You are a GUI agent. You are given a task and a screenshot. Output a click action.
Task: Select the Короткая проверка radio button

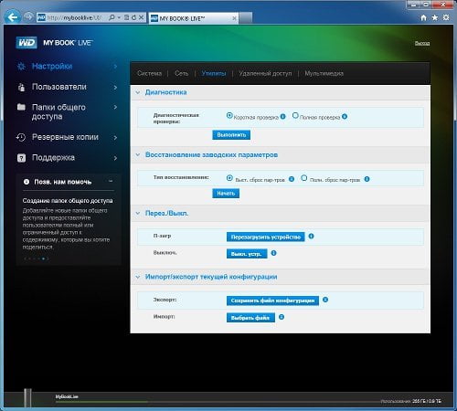click(x=229, y=115)
